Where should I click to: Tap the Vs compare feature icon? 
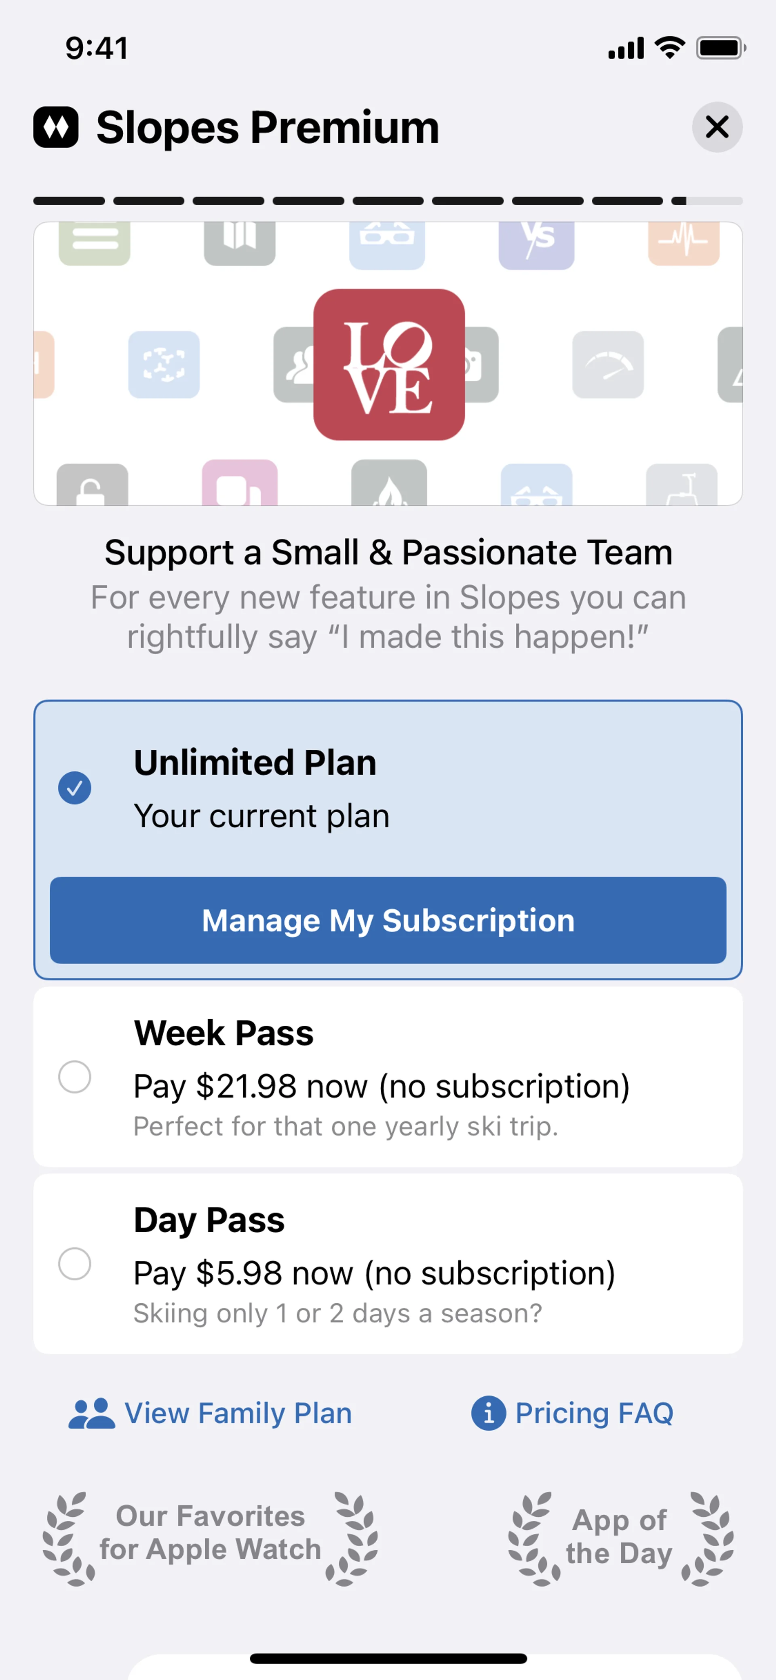point(536,241)
